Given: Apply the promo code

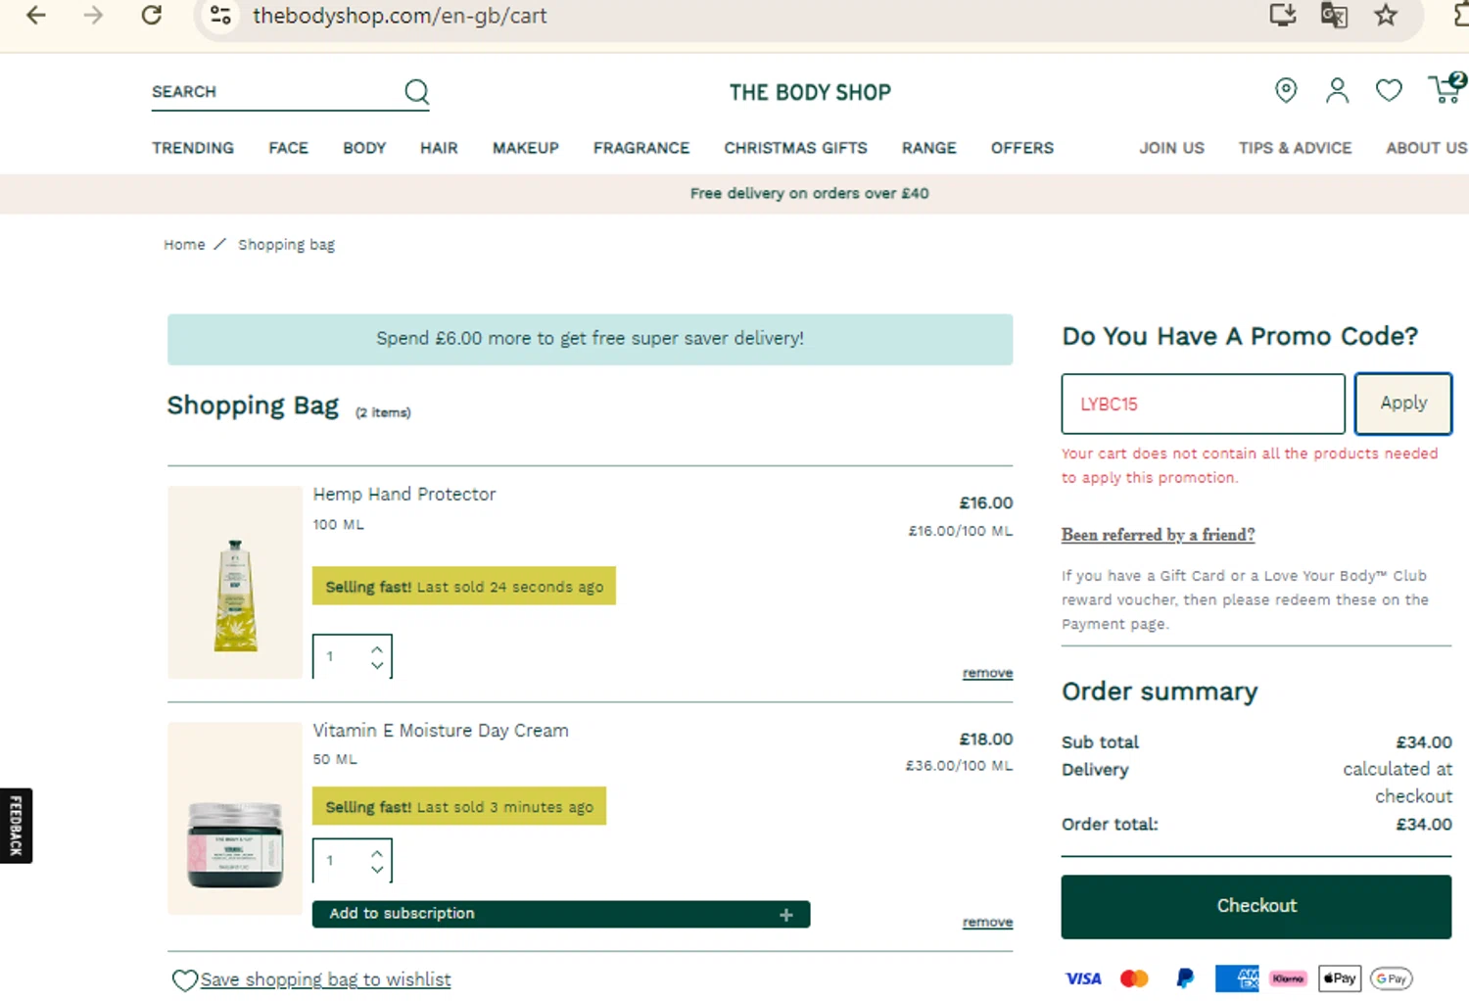Looking at the screenshot, I should coord(1403,404).
